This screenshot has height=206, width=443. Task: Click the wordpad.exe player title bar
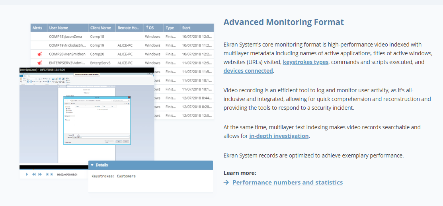pyautogui.click(x=87, y=70)
